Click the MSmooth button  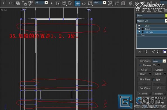pyautogui.click(x=143, y=94)
